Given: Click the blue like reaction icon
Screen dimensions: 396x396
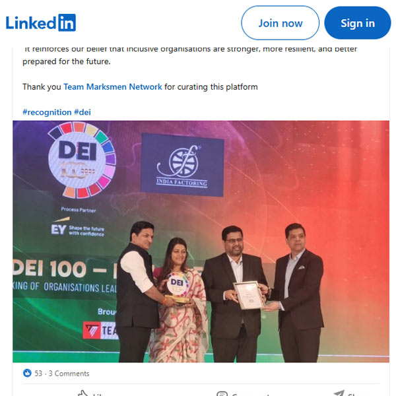Looking at the screenshot, I should [27, 373].
